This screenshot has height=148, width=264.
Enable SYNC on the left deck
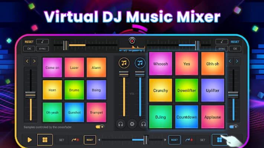pyautogui.click(x=43, y=48)
